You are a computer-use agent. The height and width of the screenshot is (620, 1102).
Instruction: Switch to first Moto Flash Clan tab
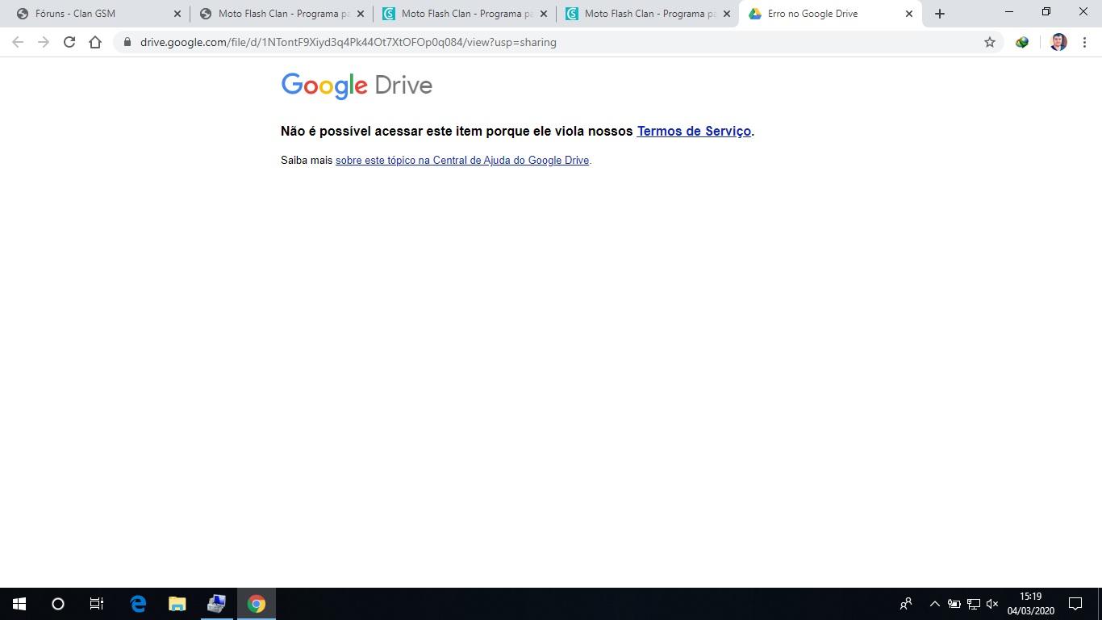[x=281, y=14]
